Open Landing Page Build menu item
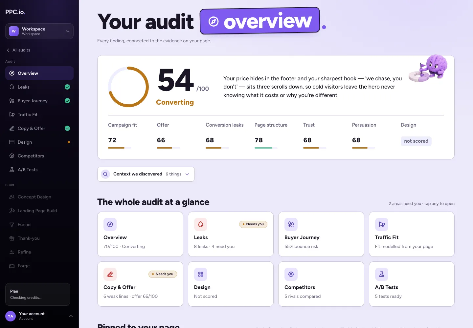Image resolution: width=473 pixels, height=328 pixels. (39, 211)
